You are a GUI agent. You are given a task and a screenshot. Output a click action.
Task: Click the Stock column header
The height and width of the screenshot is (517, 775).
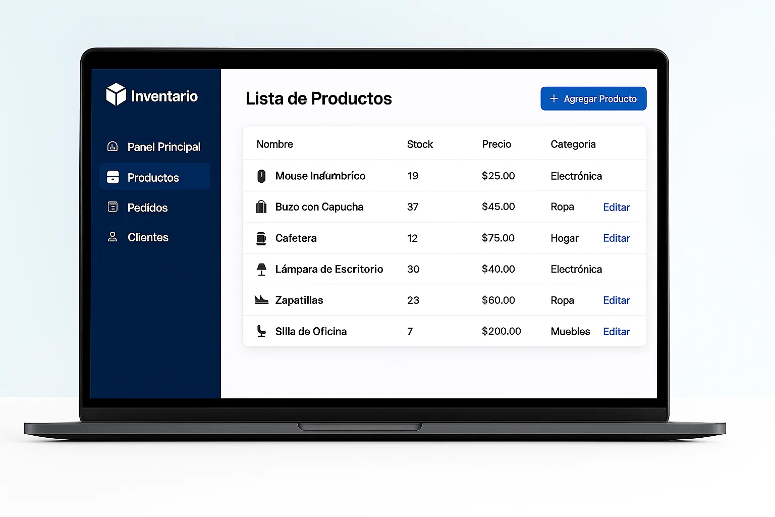420,144
